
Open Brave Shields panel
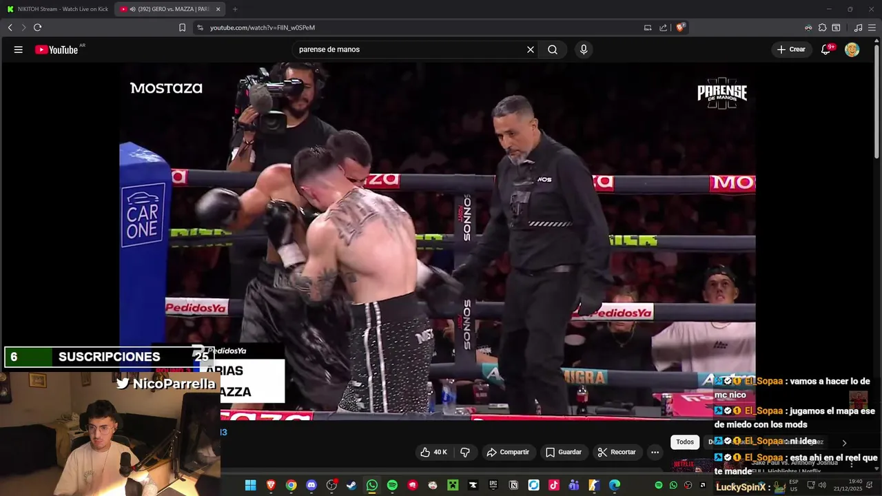[681, 28]
